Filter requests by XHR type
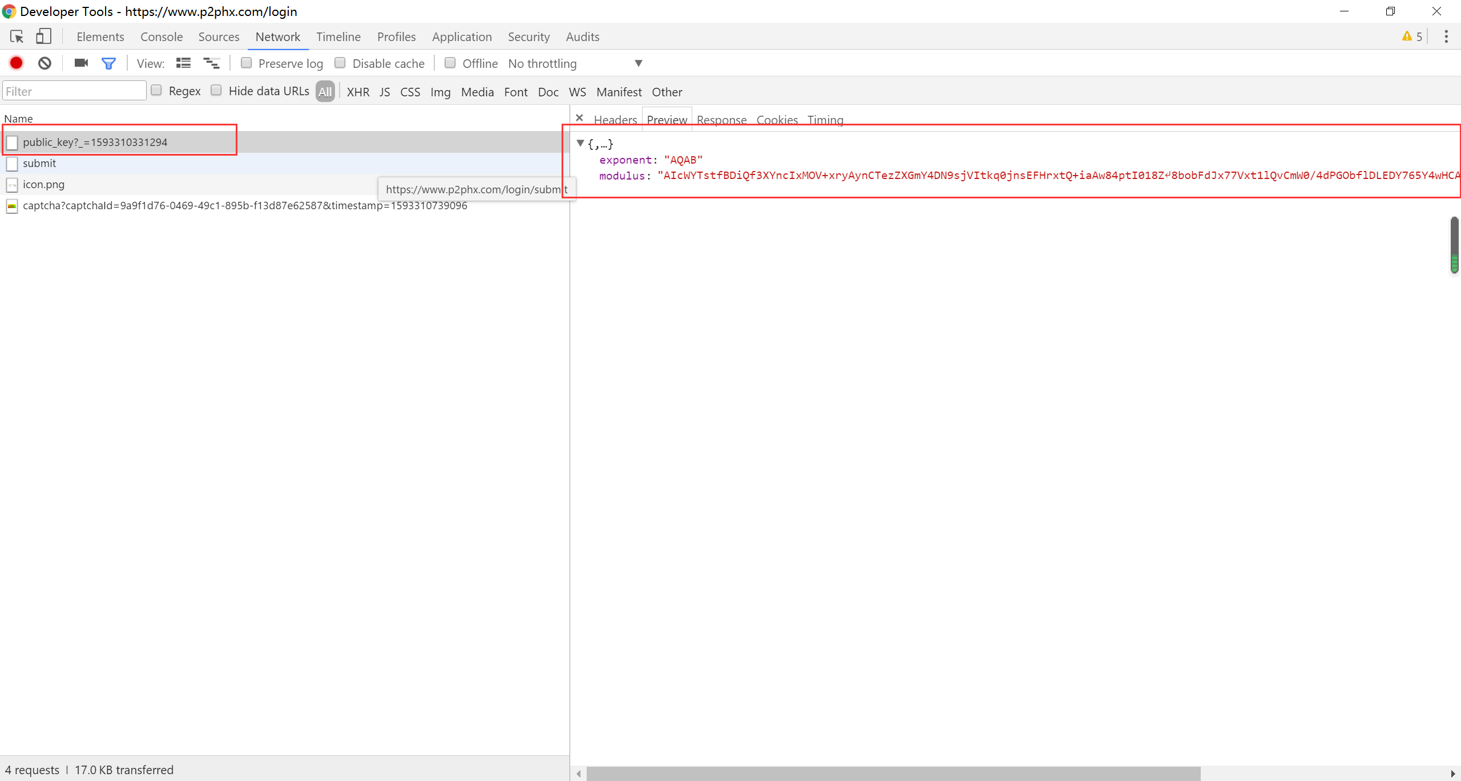The width and height of the screenshot is (1461, 781). click(x=358, y=92)
